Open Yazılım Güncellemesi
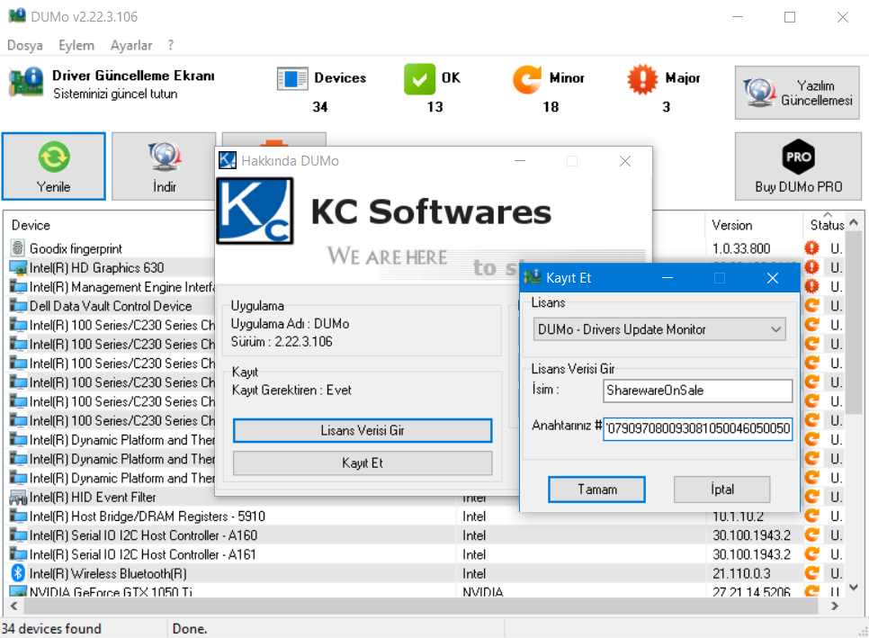Viewport: 869px width, 638px height. click(x=797, y=93)
